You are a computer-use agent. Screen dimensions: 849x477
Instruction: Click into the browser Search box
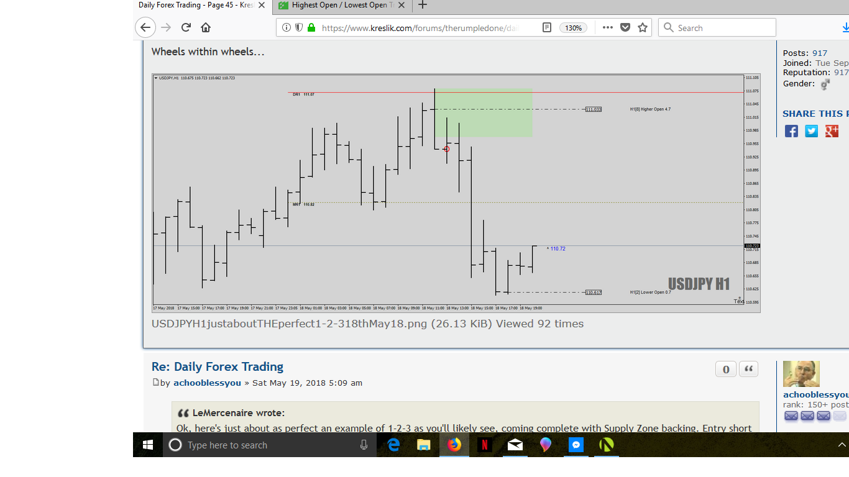717,27
